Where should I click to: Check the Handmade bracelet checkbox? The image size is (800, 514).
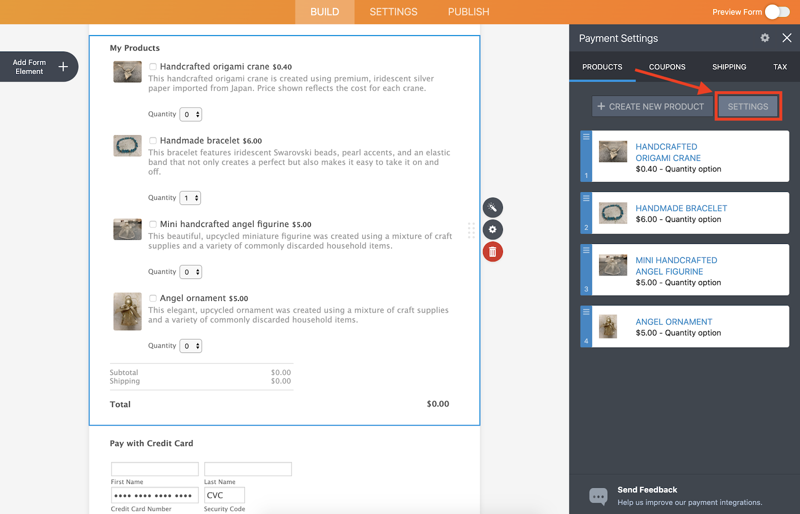point(153,140)
